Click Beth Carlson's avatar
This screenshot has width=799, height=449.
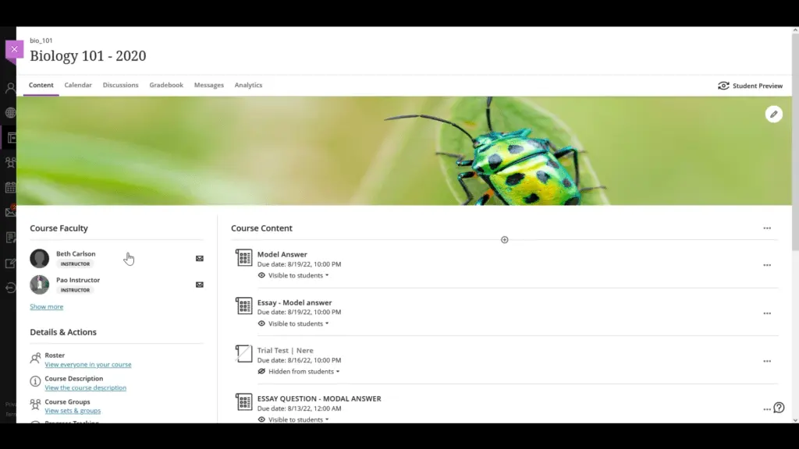[x=39, y=259]
